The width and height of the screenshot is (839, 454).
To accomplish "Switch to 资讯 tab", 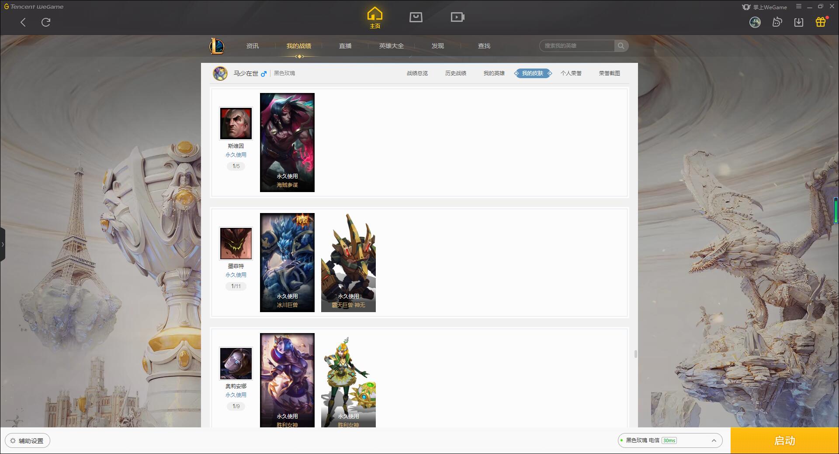I will tap(253, 46).
